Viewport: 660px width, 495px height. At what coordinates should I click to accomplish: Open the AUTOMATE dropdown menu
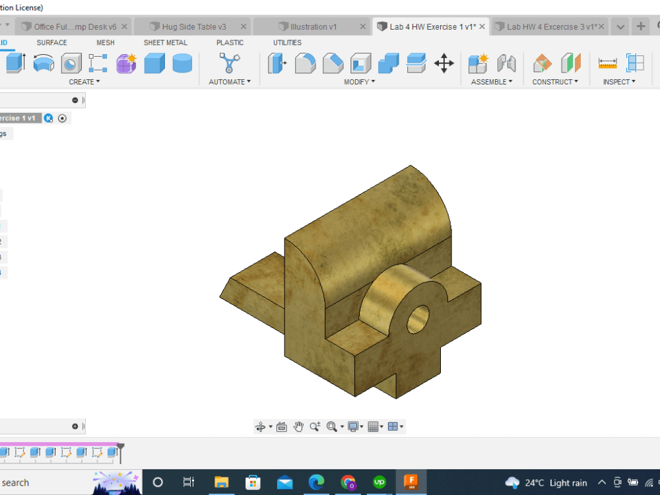[x=230, y=82]
